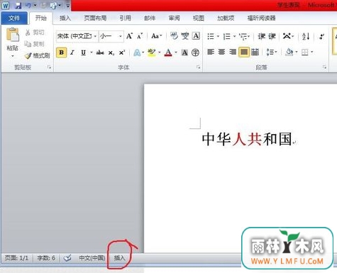Click the Copy (复制) button
The image size is (337, 273).
click(34, 44)
